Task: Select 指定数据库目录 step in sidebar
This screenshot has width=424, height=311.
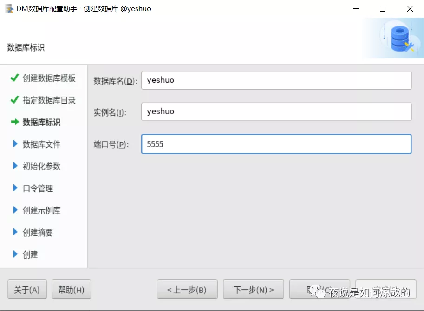Action: (49, 100)
